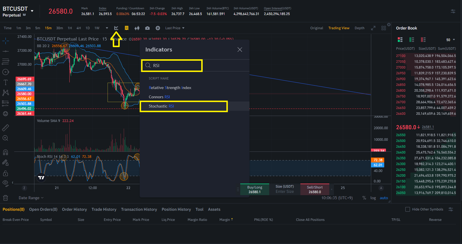The image size is (462, 244).
Task: Click the Z timezone button on time axis
Action: pos(24,188)
